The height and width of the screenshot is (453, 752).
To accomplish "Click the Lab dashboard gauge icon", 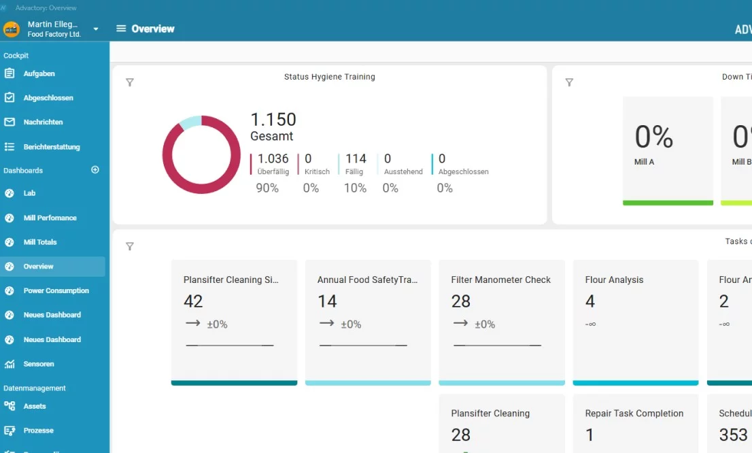I will [x=9, y=193].
